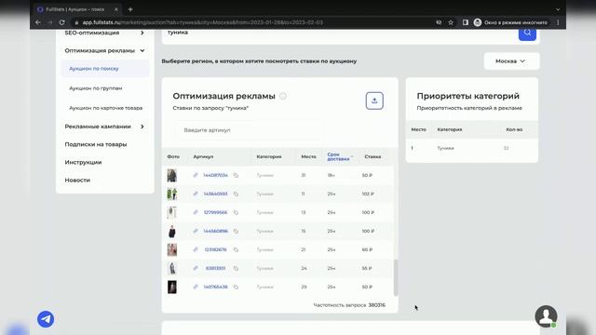Image resolution: width=596 pixels, height=335 pixels.
Task: Reload the page with browser refresh icon
Action: 62,22
